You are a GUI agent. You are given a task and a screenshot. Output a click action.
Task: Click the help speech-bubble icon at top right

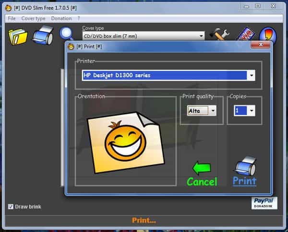tap(268, 35)
